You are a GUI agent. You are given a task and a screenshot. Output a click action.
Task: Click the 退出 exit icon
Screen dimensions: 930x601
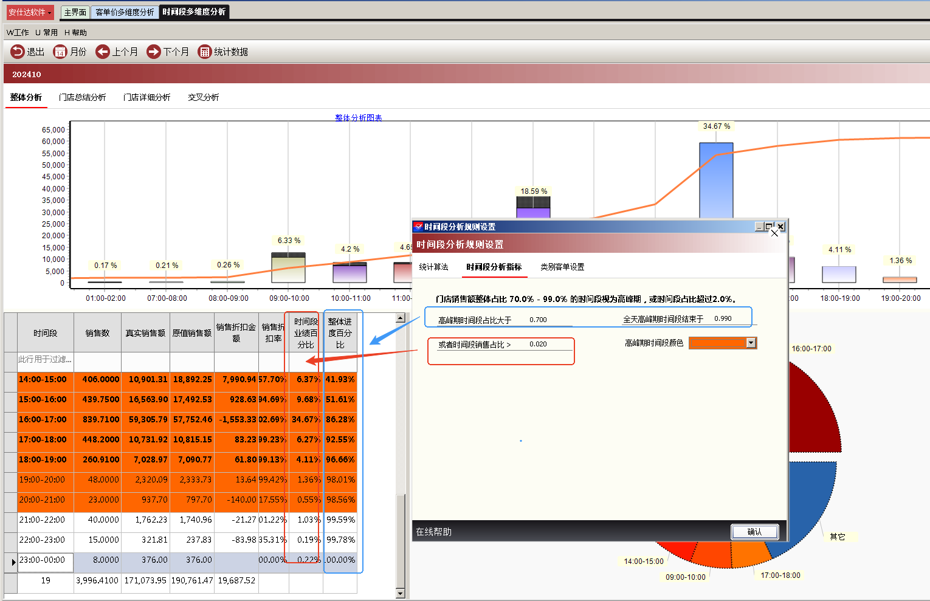[18, 52]
